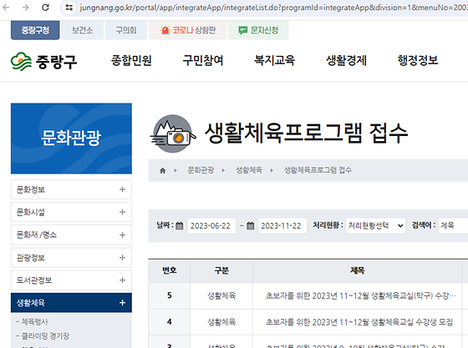Open site information icon in address bar
The image size is (468, 348).
tap(69, 8)
